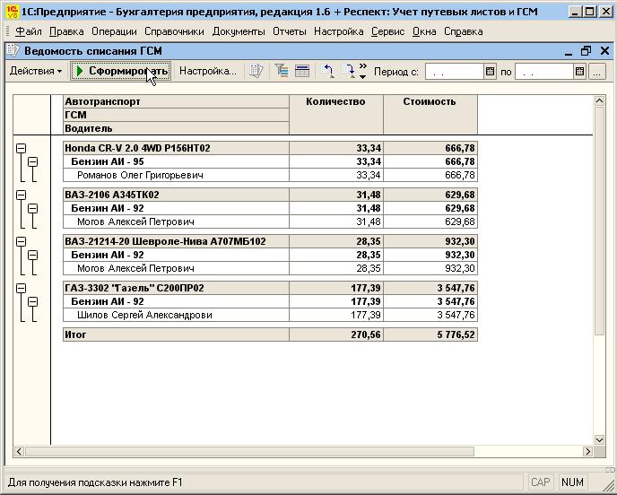This screenshot has height=495, width=617.
Task: Restore the inner report window
Action: [x=586, y=51]
